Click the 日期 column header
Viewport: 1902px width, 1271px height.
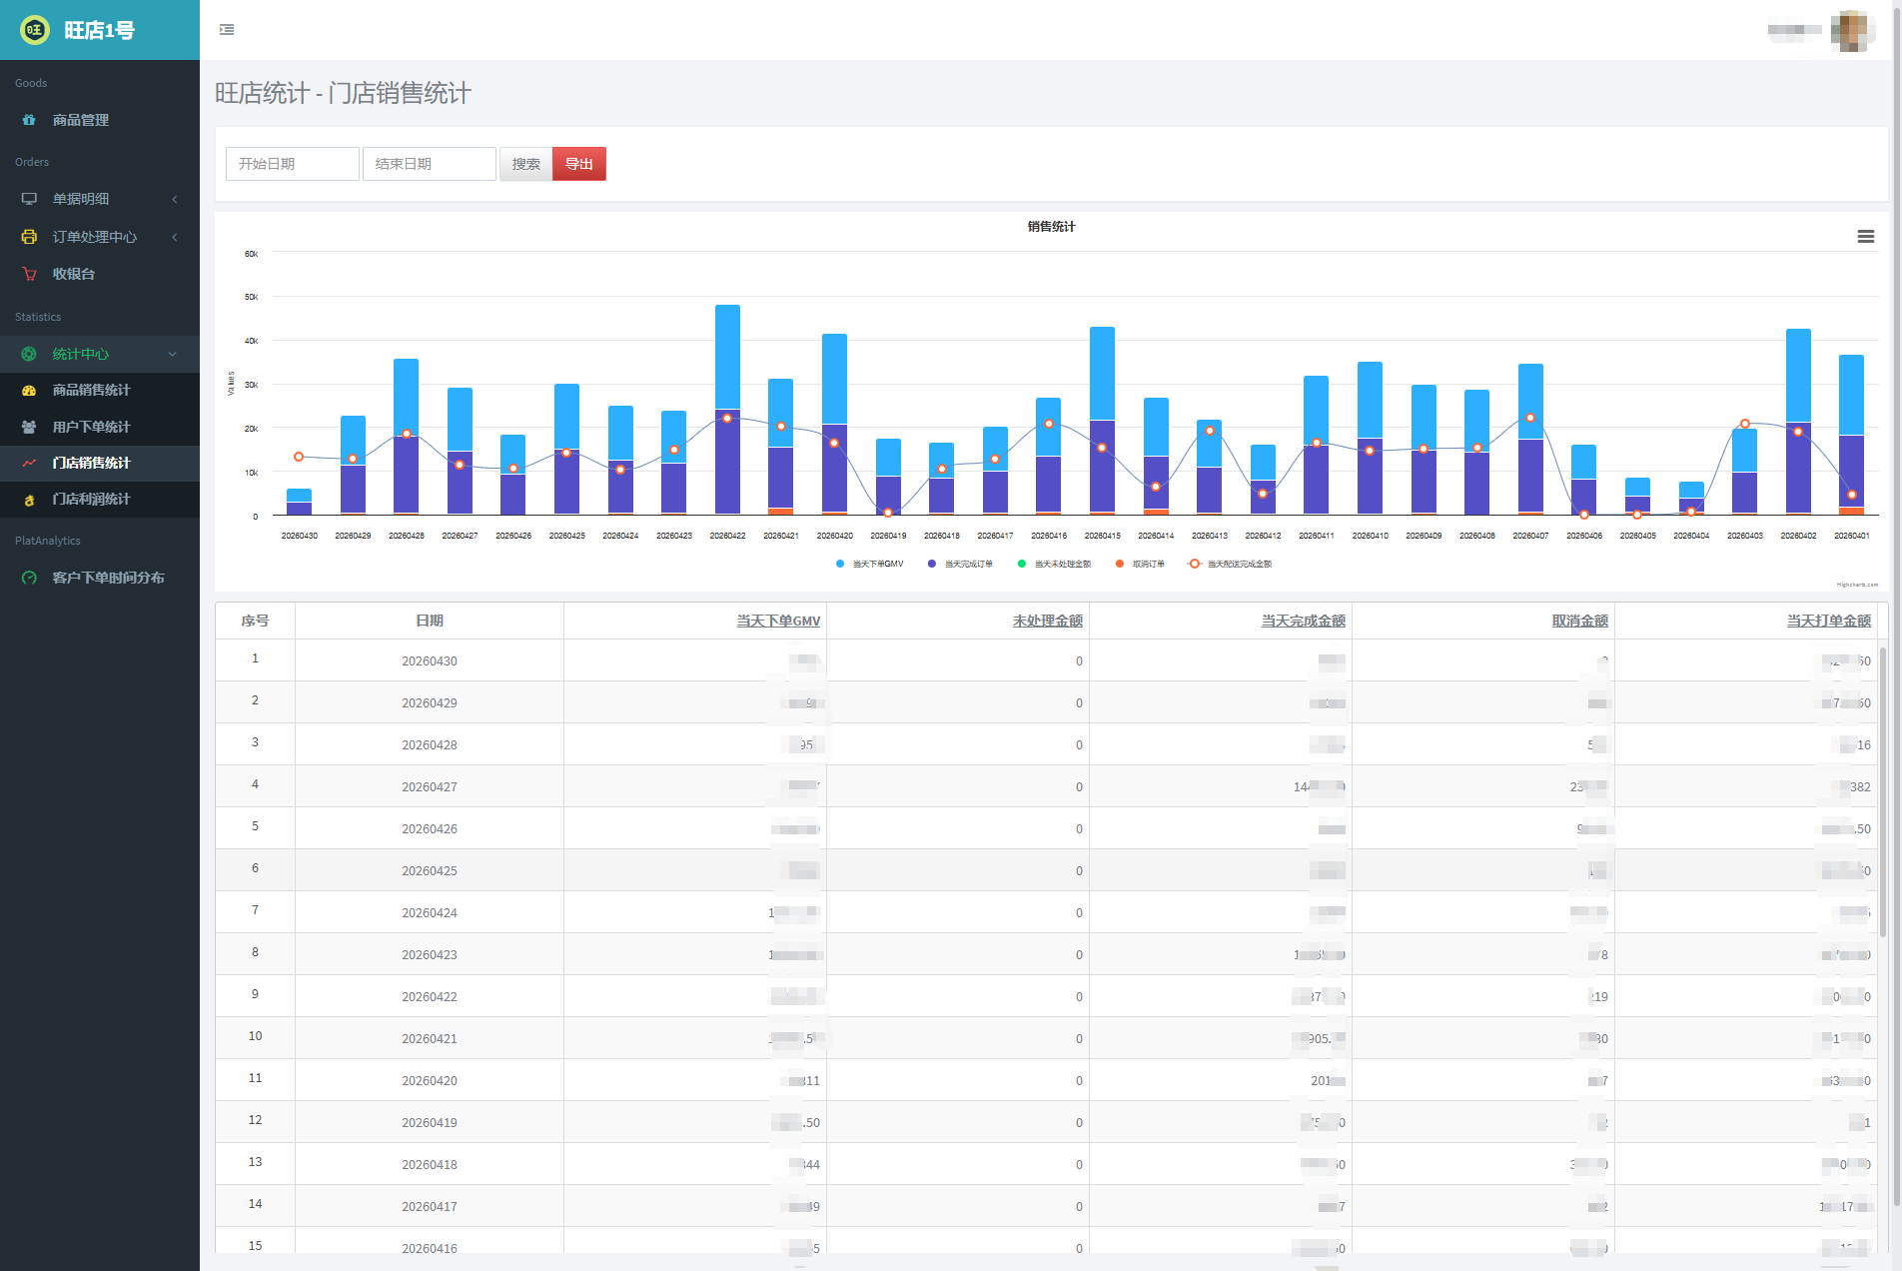[x=430, y=621]
